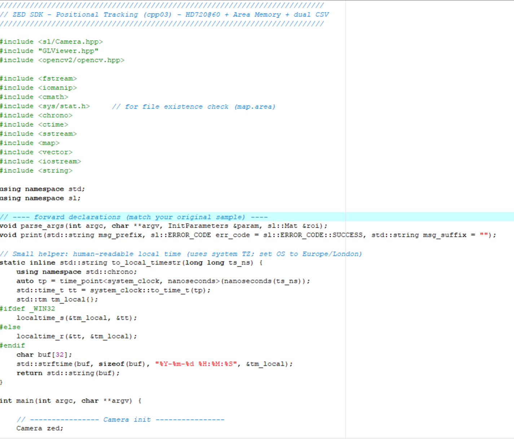Place cursor on '#include <sl/Camera.hpp>' line
514x439 pixels.
point(51,42)
